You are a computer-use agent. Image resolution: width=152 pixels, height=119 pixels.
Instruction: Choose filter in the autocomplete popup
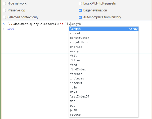(104, 60)
